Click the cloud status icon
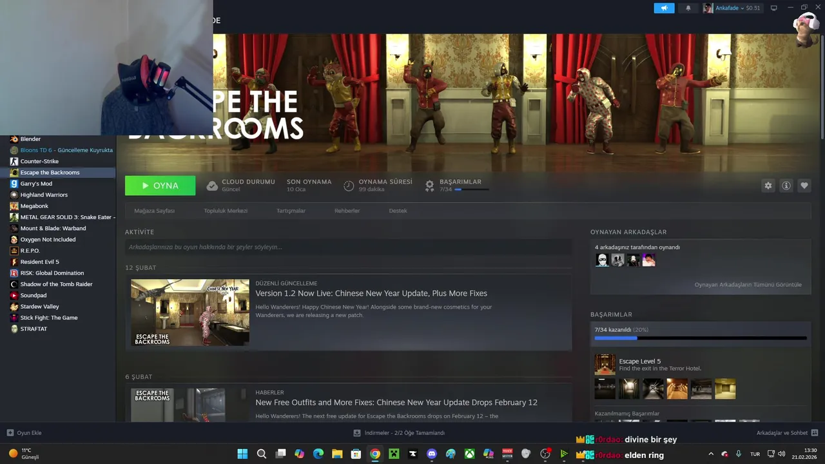 (x=212, y=186)
